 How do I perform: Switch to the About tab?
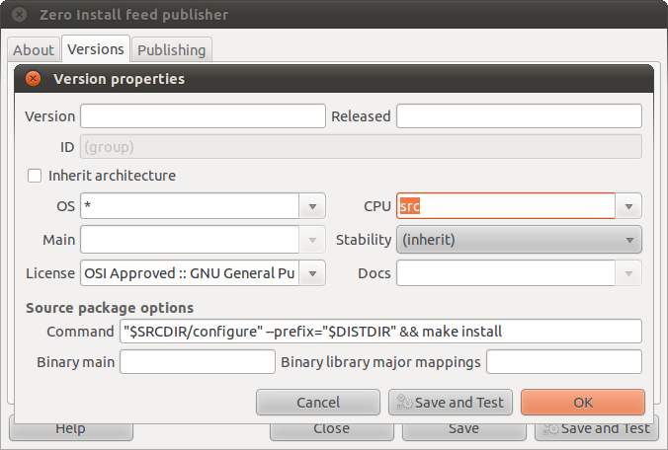pos(34,49)
